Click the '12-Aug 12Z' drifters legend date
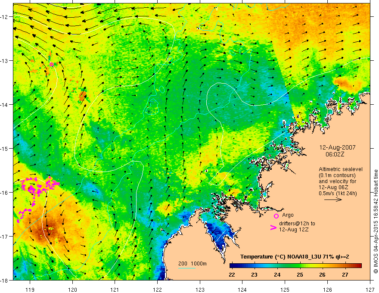Screen dimensions: 379x293 [294, 230]
